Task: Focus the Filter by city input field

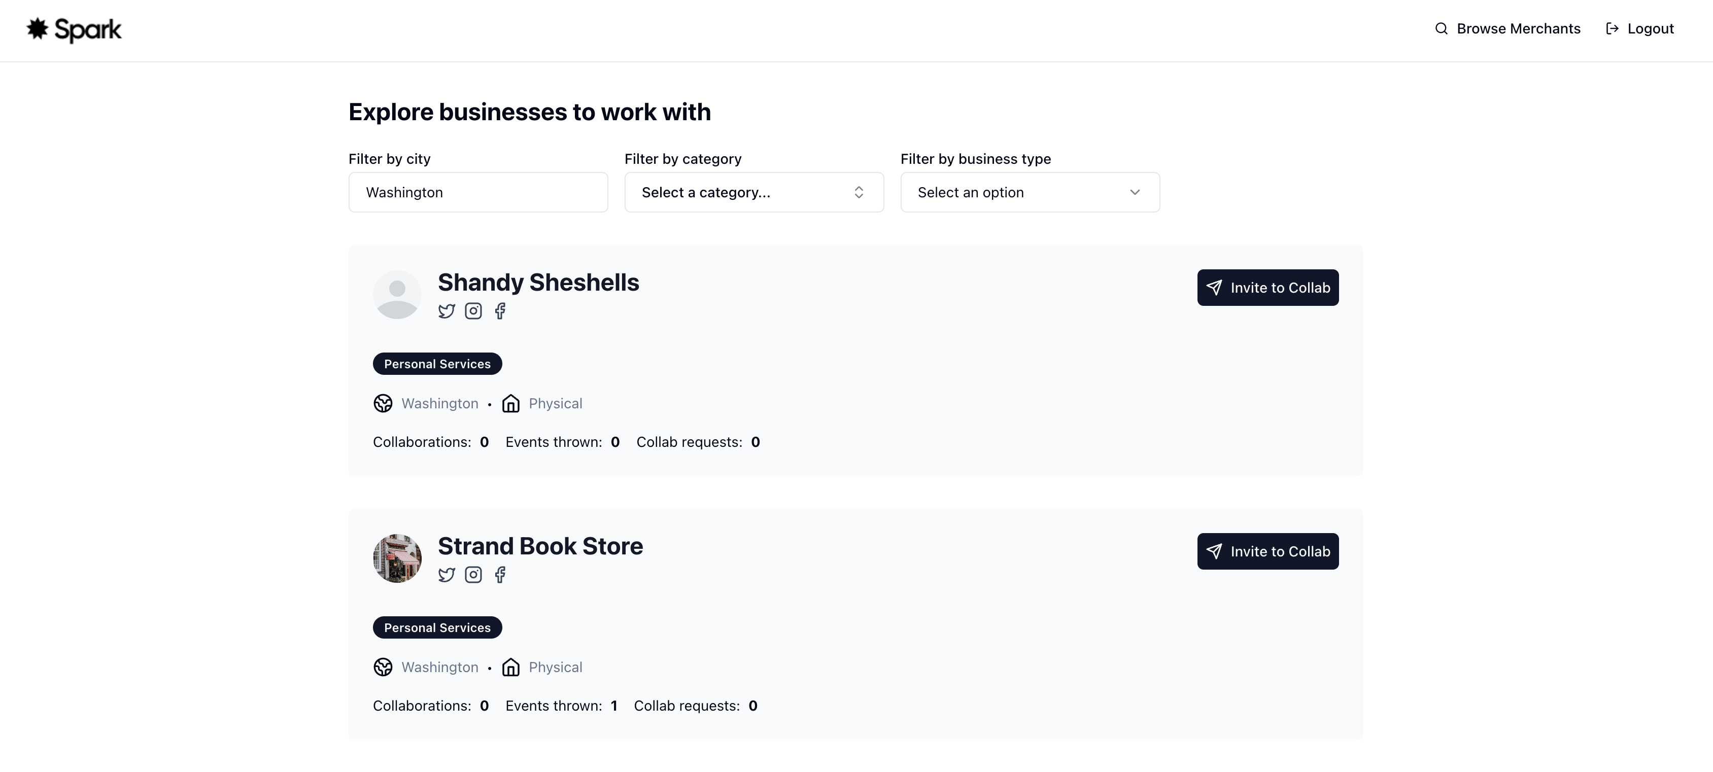Action: pos(478,193)
